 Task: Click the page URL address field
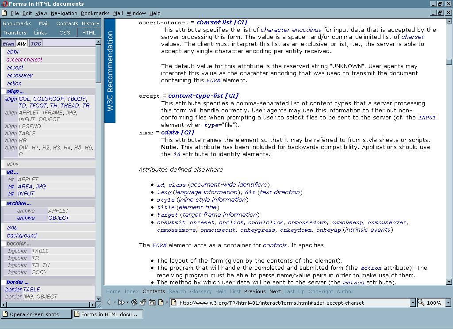tap(292, 303)
